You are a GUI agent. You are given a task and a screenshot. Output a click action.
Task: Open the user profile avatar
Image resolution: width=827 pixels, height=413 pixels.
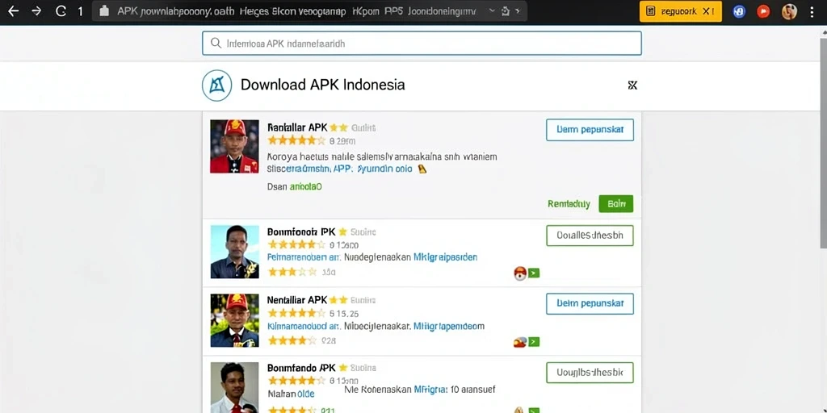click(789, 11)
